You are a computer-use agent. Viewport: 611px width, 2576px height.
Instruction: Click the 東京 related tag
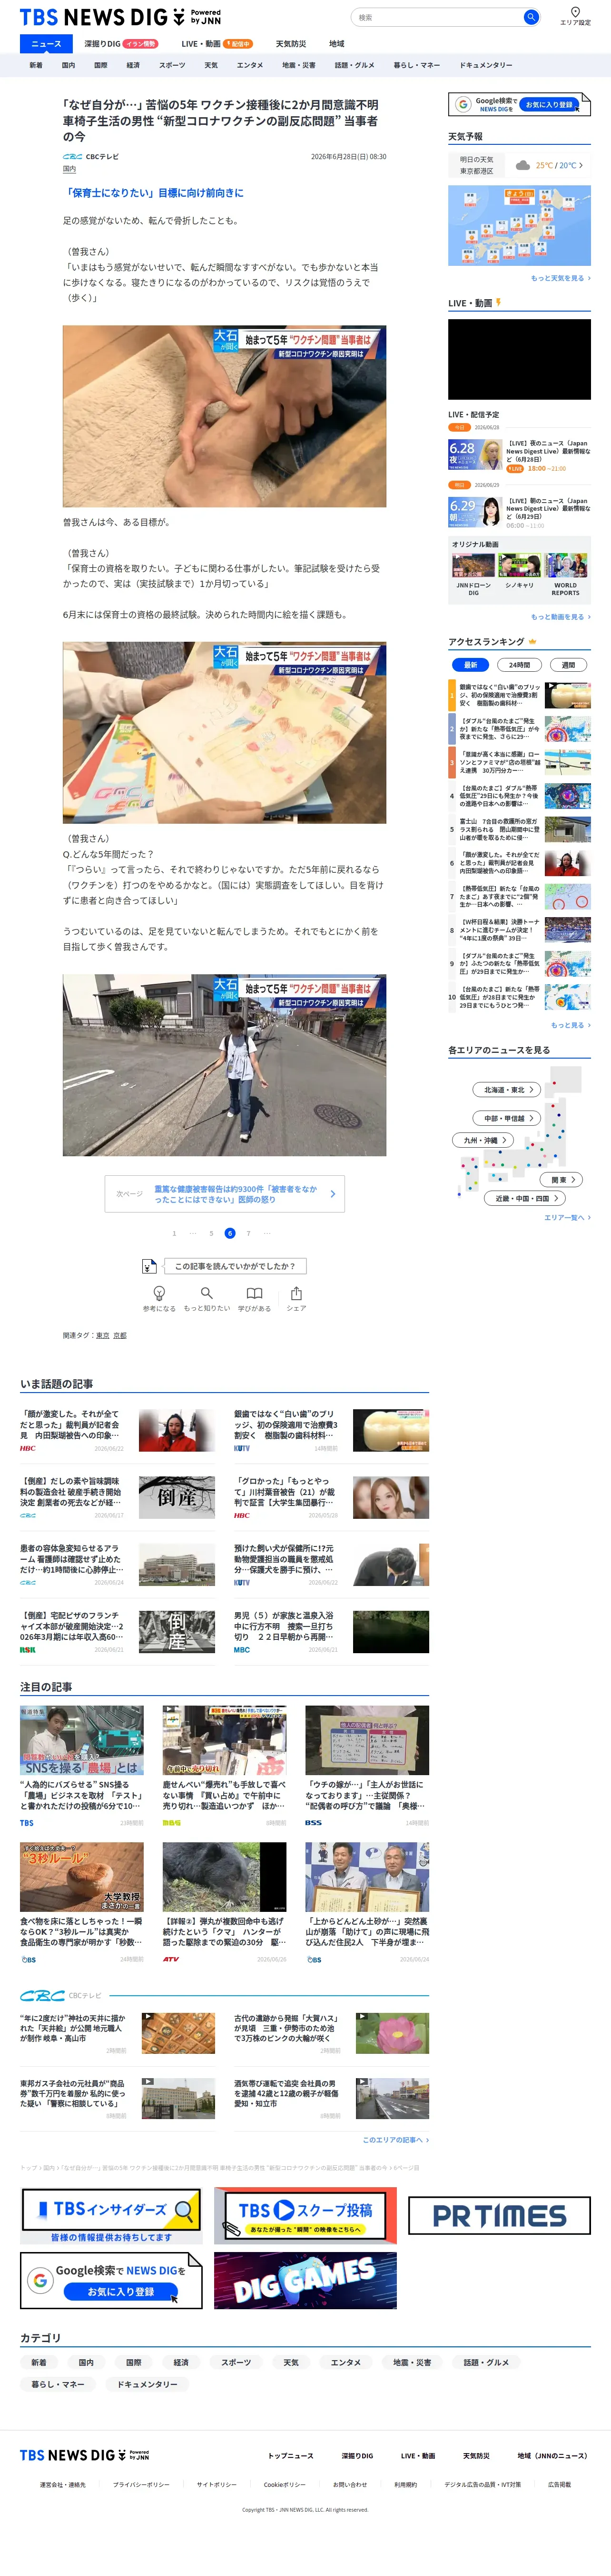click(103, 1336)
